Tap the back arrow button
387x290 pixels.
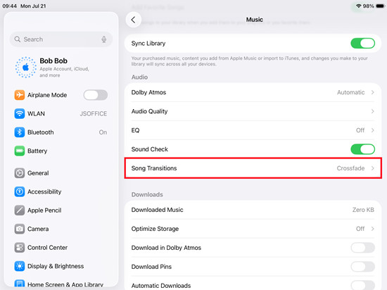(x=133, y=20)
